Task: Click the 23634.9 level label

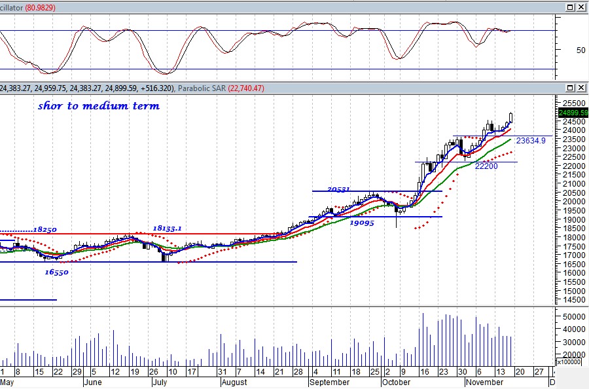Action: [x=531, y=140]
